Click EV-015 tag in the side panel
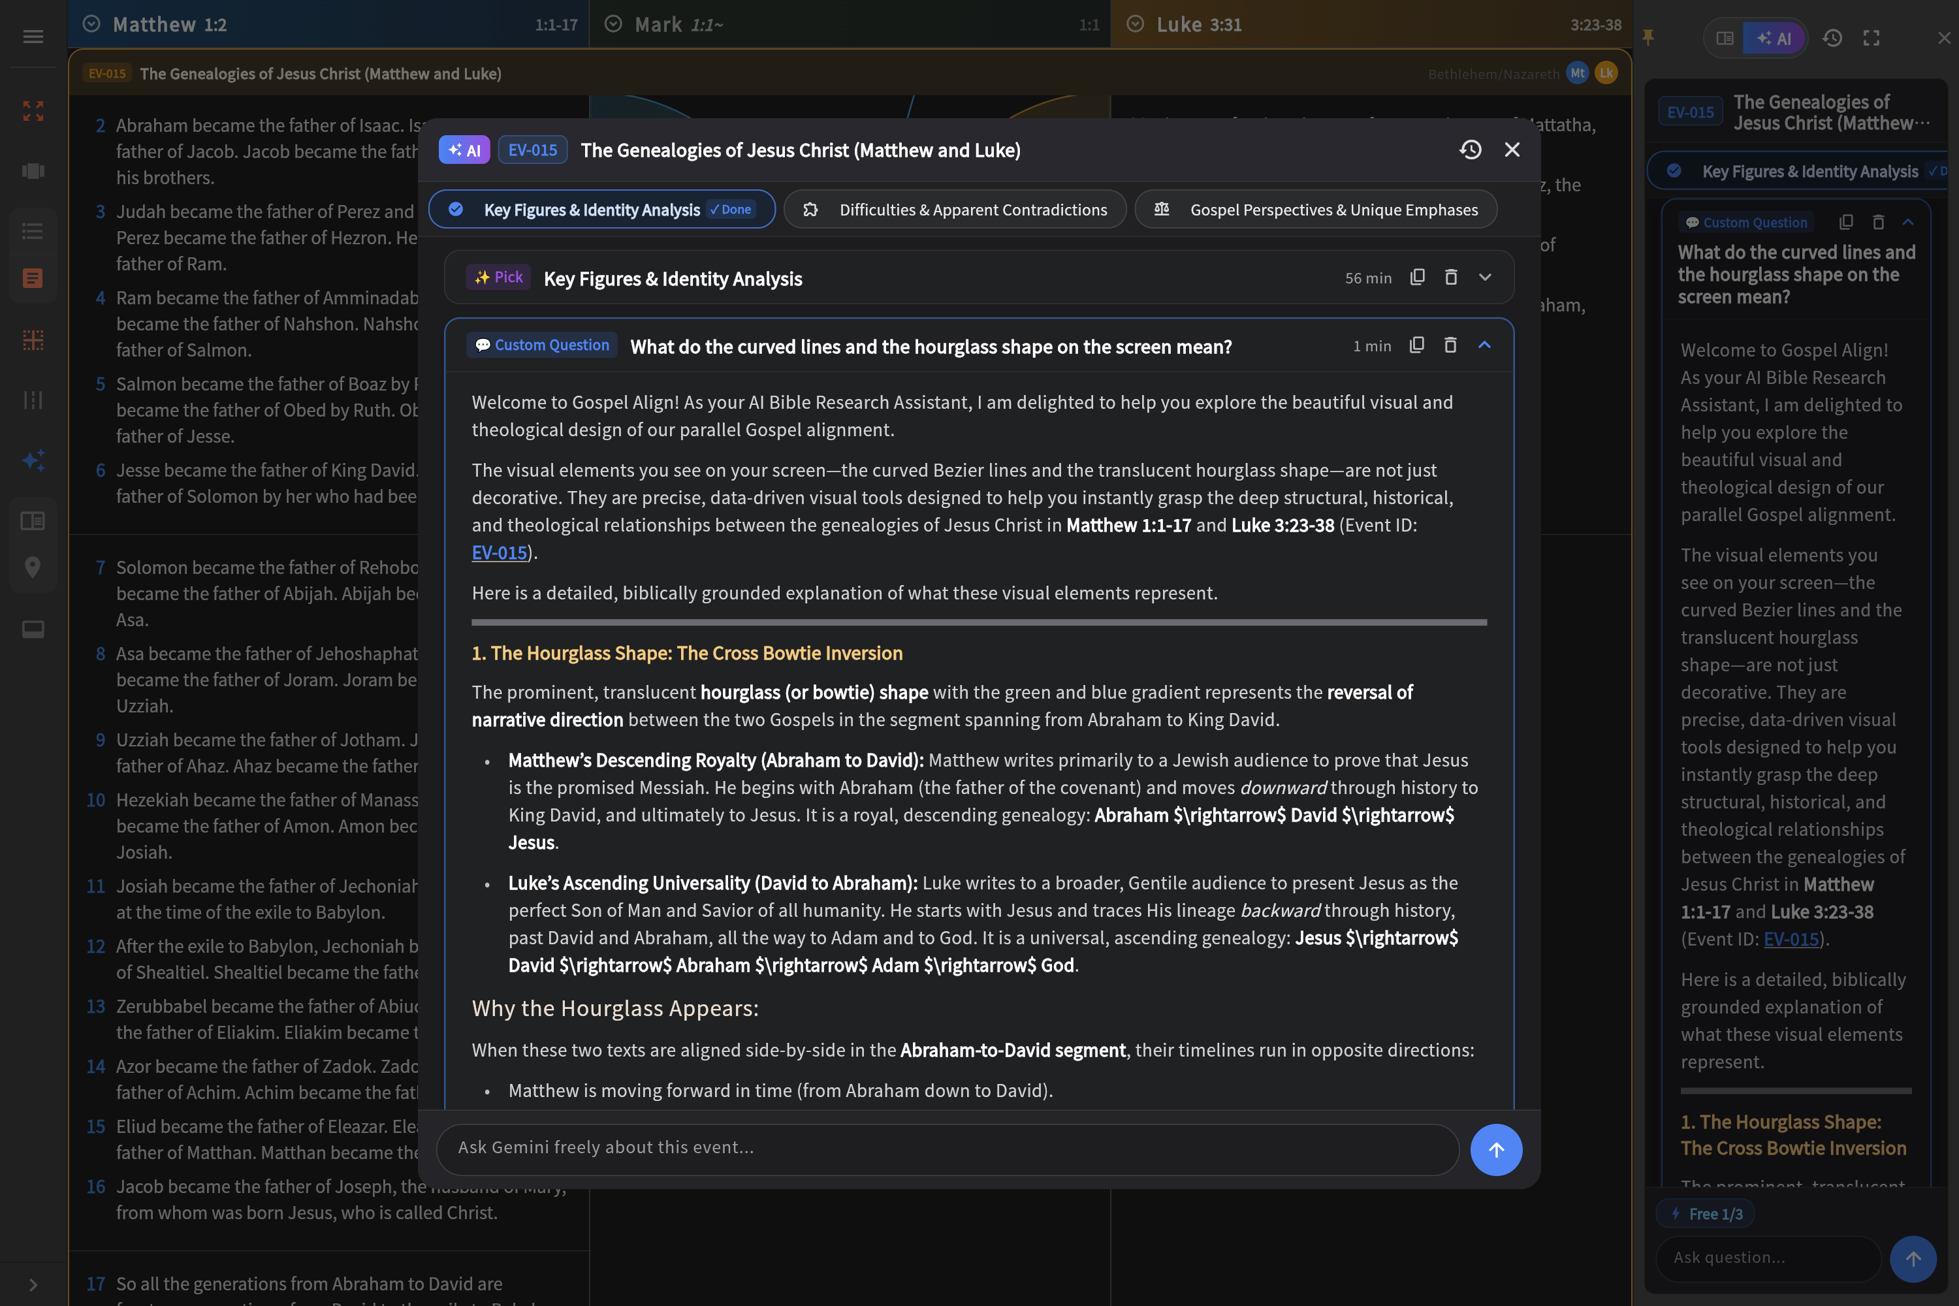 [1690, 112]
